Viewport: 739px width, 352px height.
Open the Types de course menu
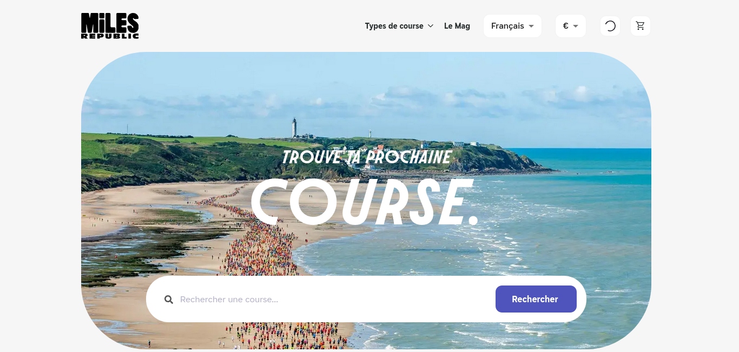399,26
